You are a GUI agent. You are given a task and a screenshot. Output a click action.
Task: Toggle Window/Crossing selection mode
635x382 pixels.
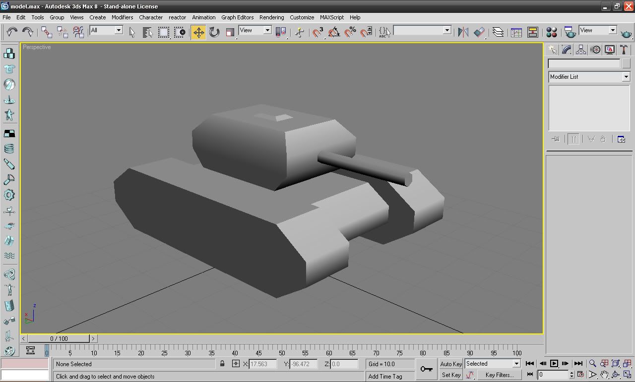(x=180, y=32)
